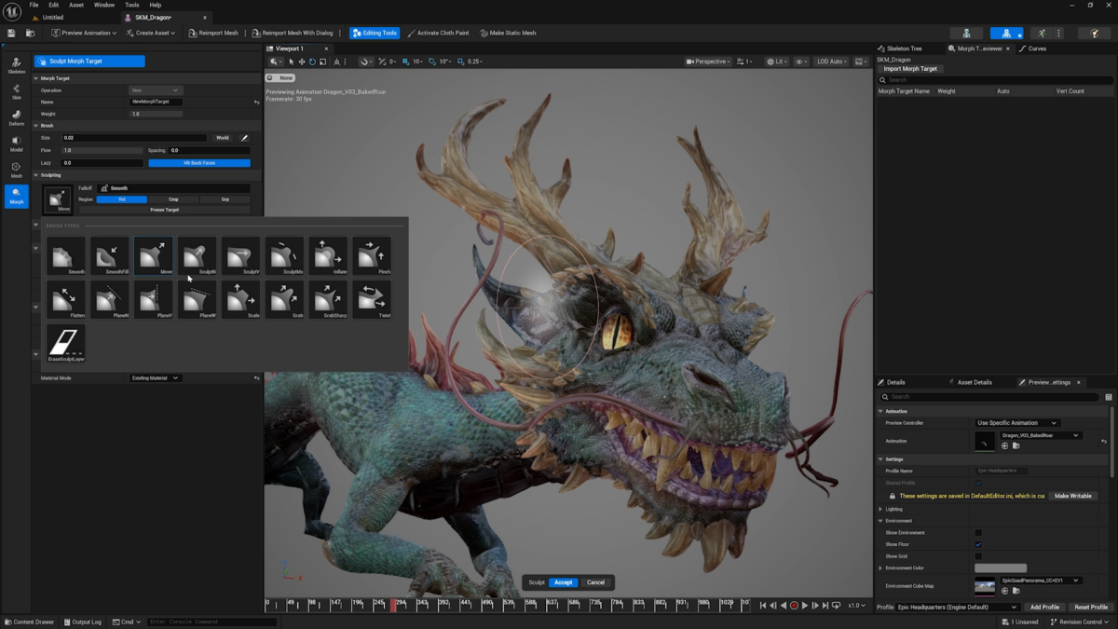Click the Cancel sculpt button
This screenshot has height=629, width=1118.
(595, 582)
